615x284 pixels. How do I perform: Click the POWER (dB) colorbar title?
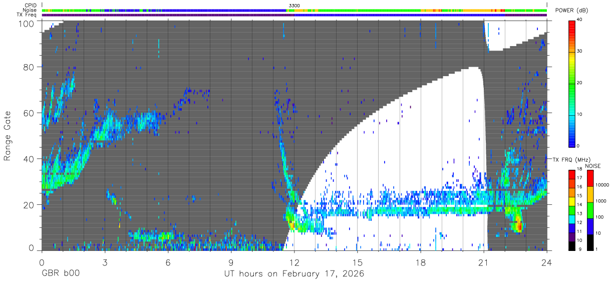tap(571, 11)
